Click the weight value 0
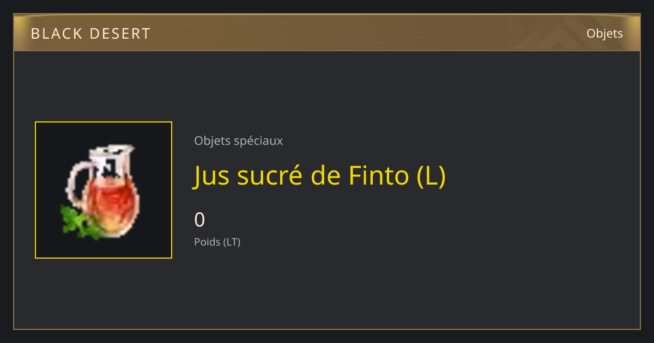The image size is (654, 343). [199, 219]
